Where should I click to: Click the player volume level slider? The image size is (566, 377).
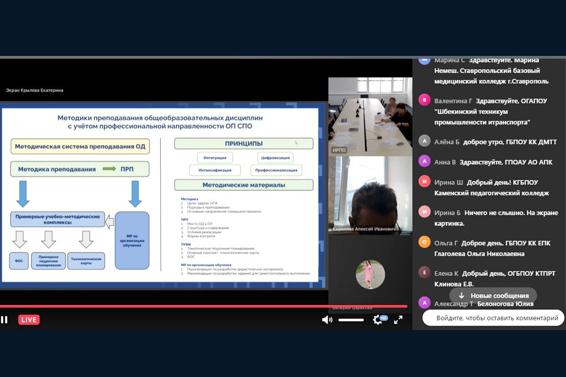351,320
